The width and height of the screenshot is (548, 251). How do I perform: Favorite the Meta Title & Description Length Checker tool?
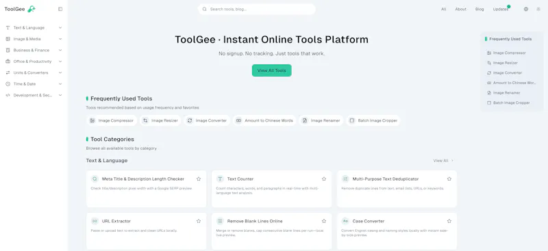pos(199,179)
